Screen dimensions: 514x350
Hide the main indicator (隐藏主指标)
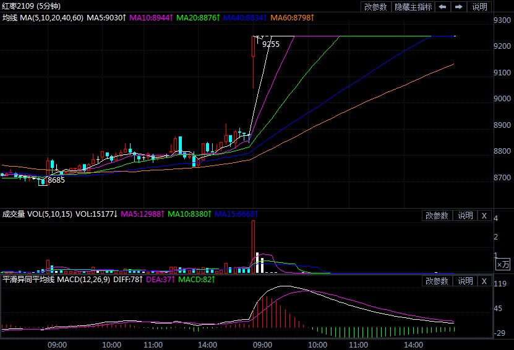point(413,7)
